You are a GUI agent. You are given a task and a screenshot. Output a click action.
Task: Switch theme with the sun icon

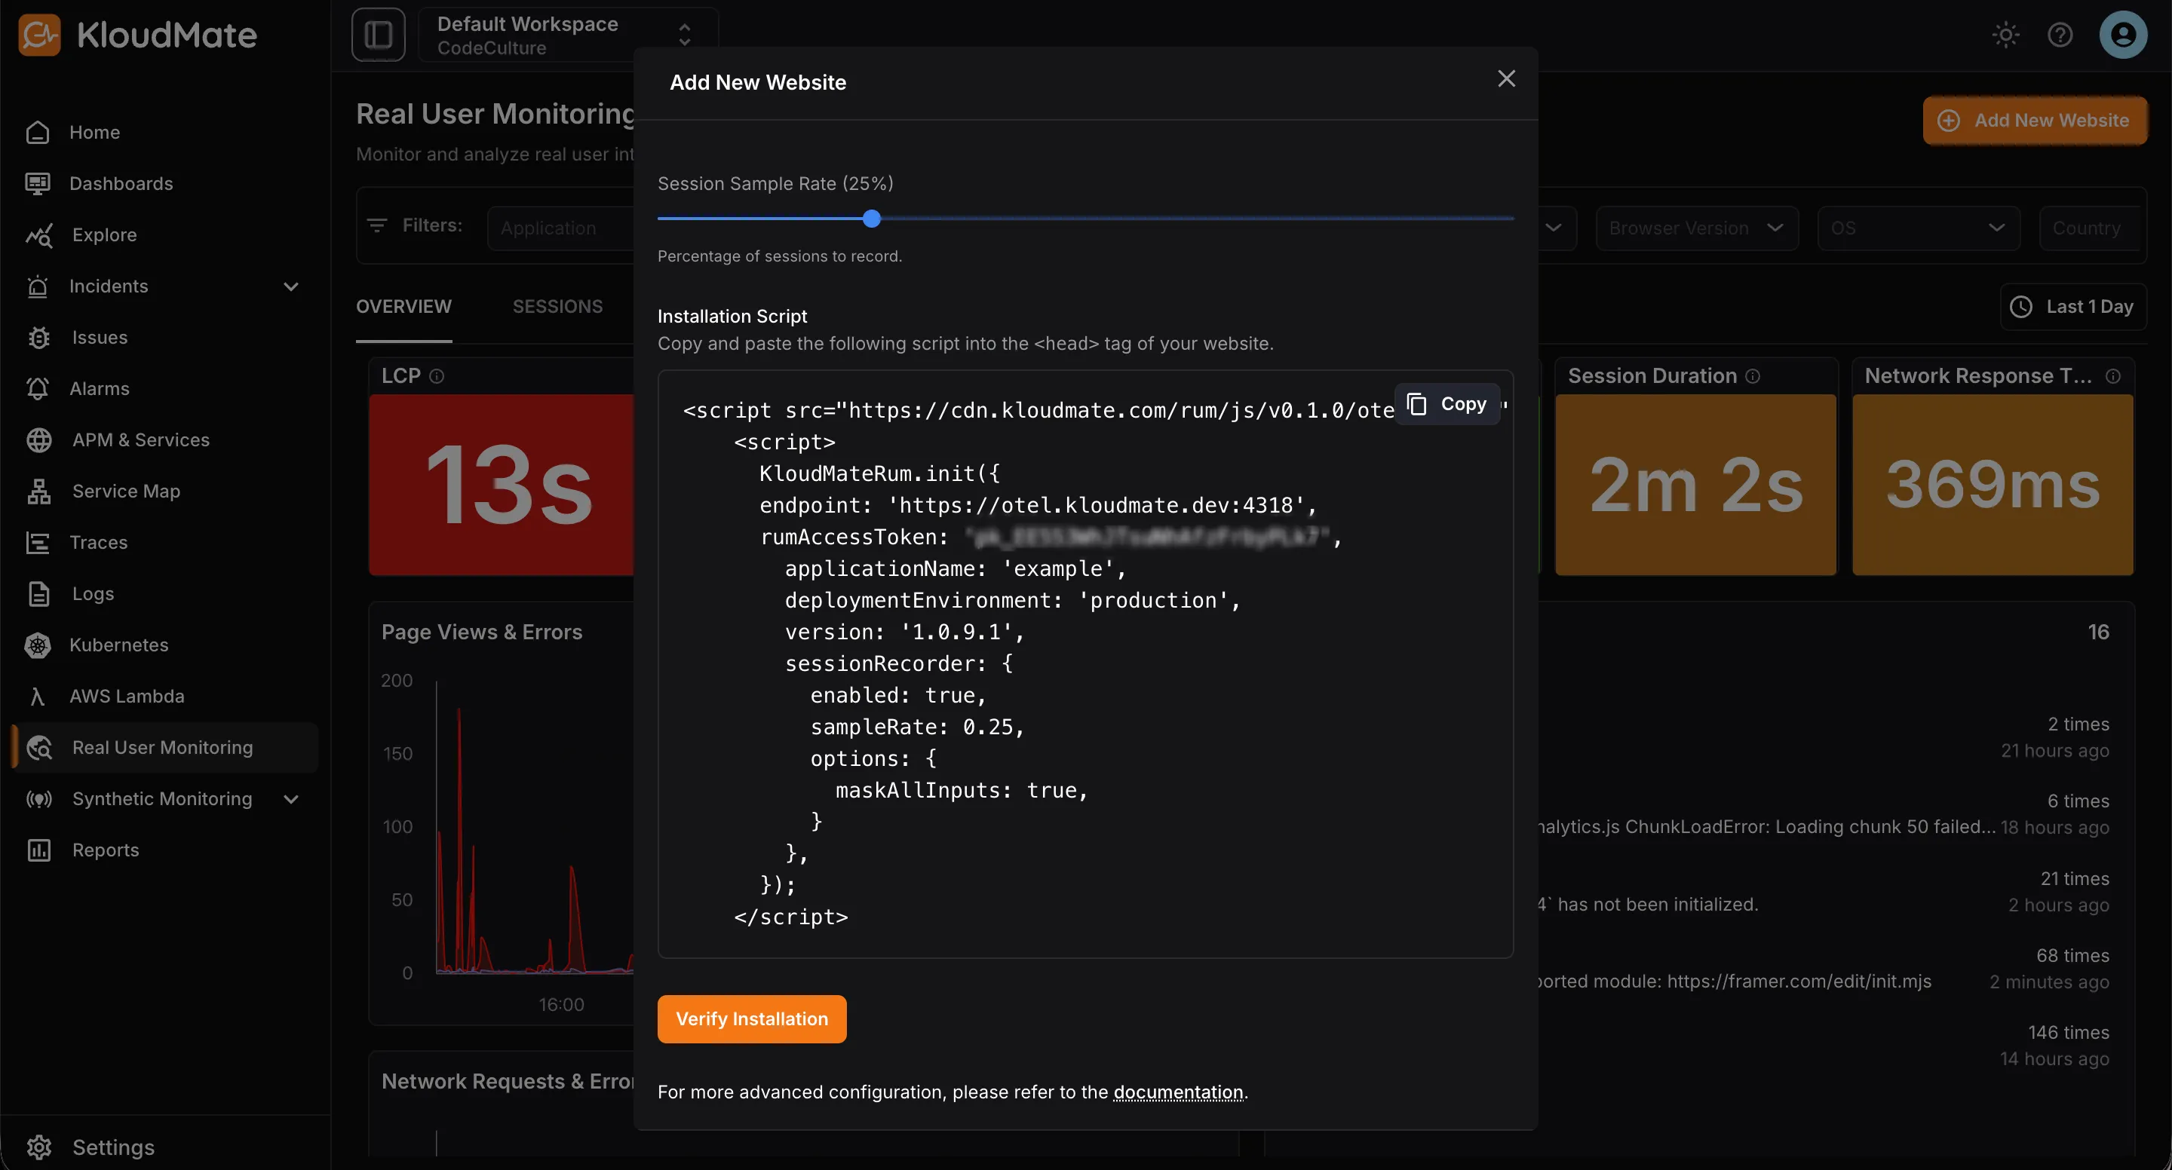pyautogui.click(x=2006, y=35)
